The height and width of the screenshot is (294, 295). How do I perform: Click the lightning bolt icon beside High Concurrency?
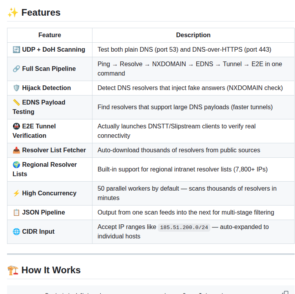(16, 193)
